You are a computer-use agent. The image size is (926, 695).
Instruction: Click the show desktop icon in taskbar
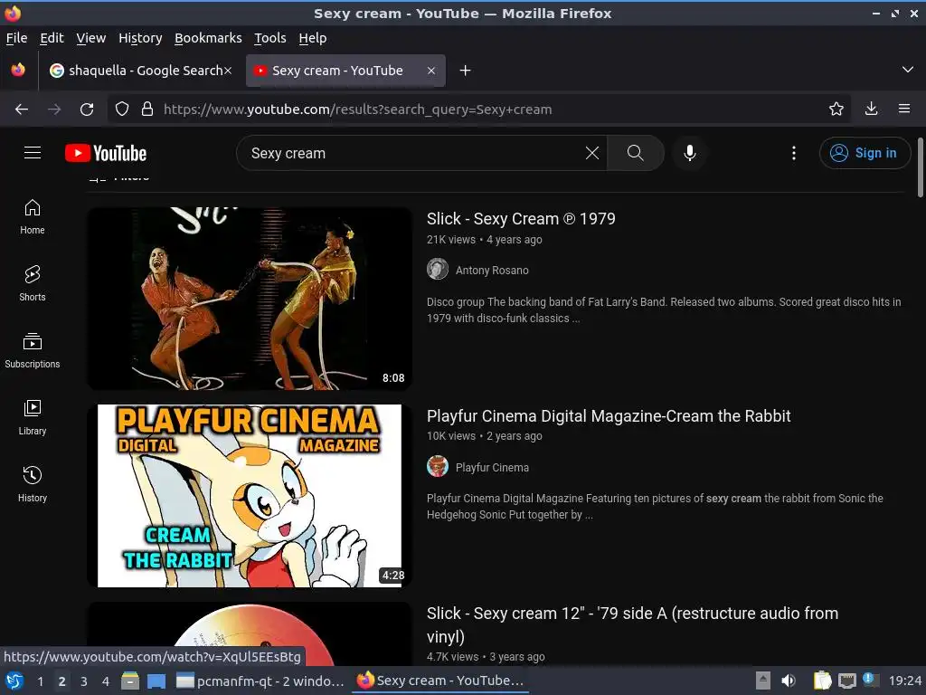coord(156,681)
